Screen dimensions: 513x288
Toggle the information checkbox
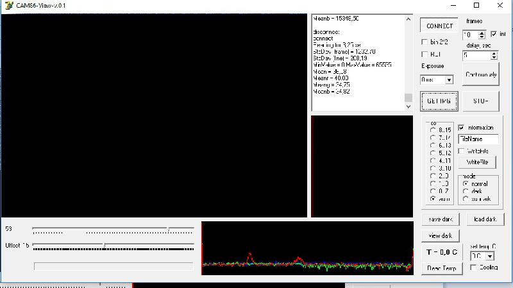click(x=461, y=128)
